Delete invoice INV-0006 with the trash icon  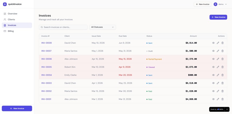pyautogui.click(x=223, y=59)
